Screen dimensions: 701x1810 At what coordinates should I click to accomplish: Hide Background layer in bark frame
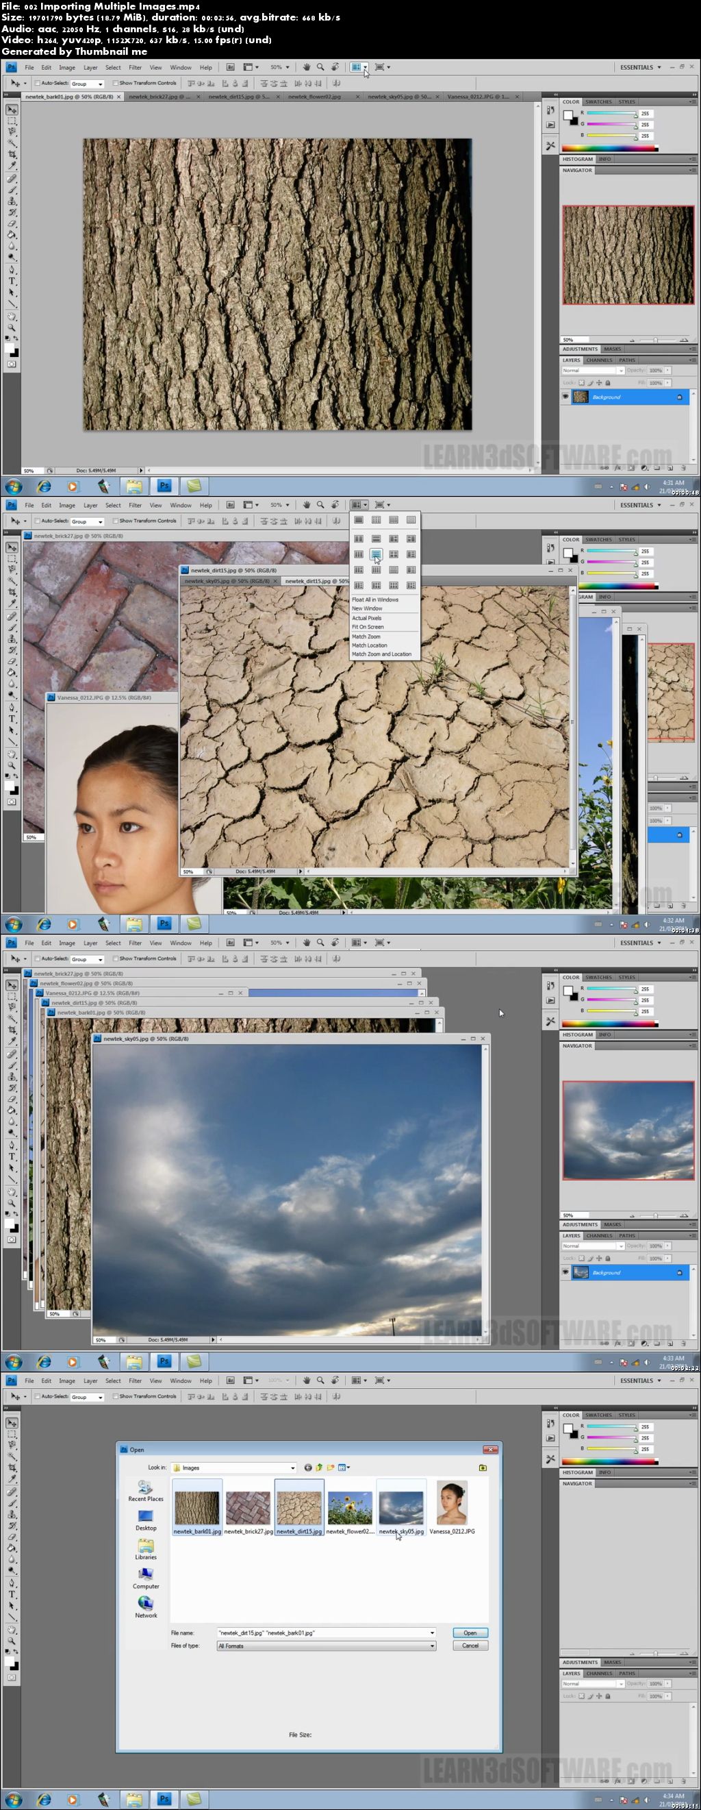pyautogui.click(x=565, y=397)
